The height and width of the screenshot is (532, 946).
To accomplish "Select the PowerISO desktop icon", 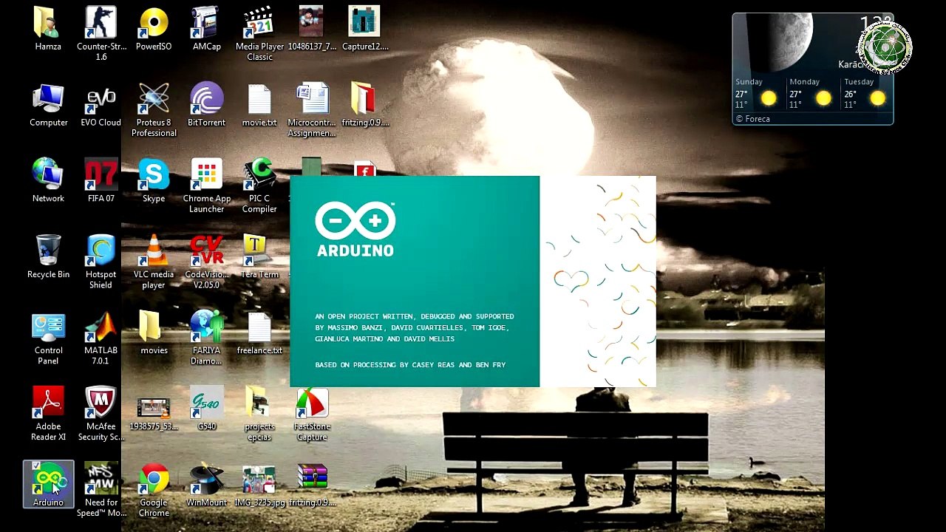I will [x=154, y=28].
